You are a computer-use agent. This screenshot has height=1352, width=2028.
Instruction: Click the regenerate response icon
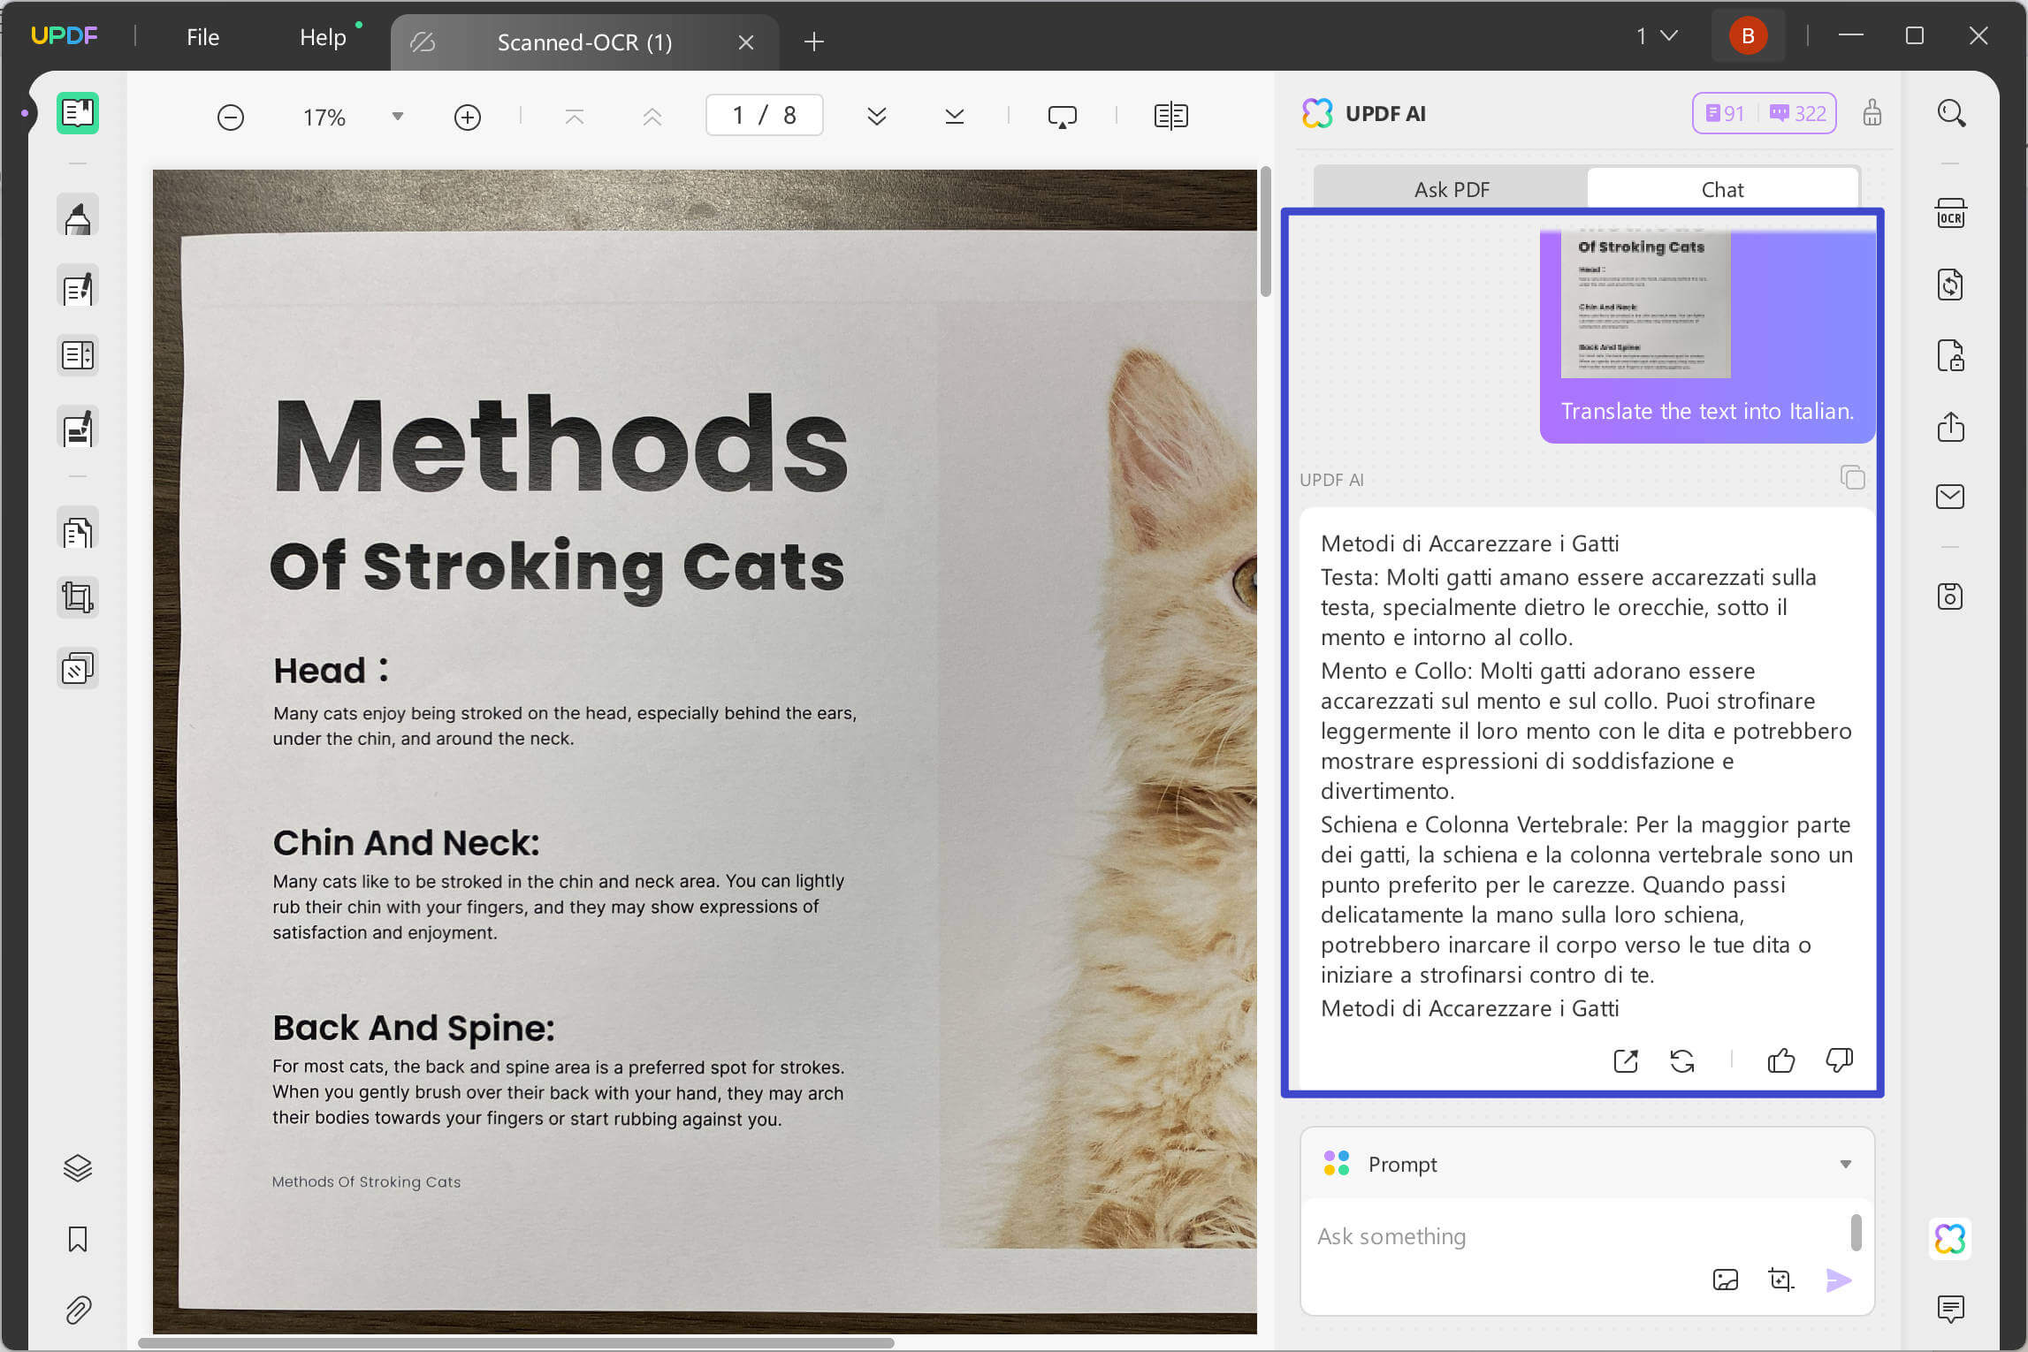[x=1681, y=1060]
